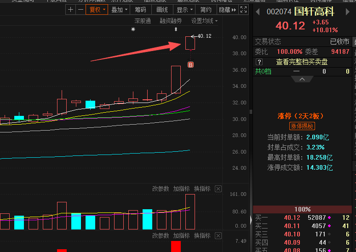This screenshot has width=356, height=252.
Task: Click the question mark help icon
Action: 259,62
